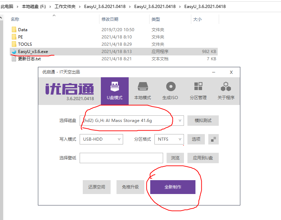Click 浏览 to browse wallpaper
The image size is (281, 220).
(175, 158)
